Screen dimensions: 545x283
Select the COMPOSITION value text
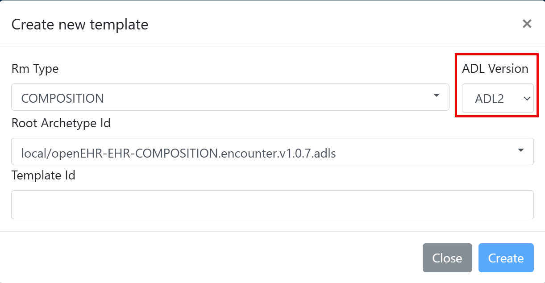pyautogui.click(x=62, y=98)
